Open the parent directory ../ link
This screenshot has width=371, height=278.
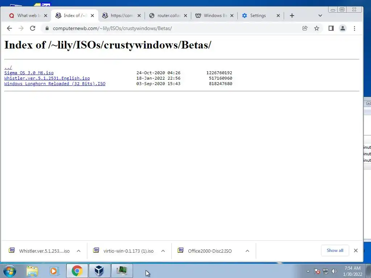coord(8,67)
